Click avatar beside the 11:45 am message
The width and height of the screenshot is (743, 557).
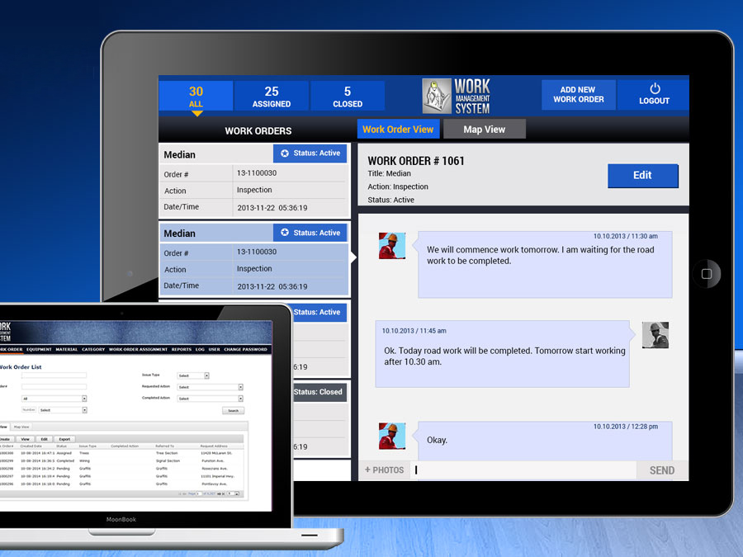pos(655,335)
